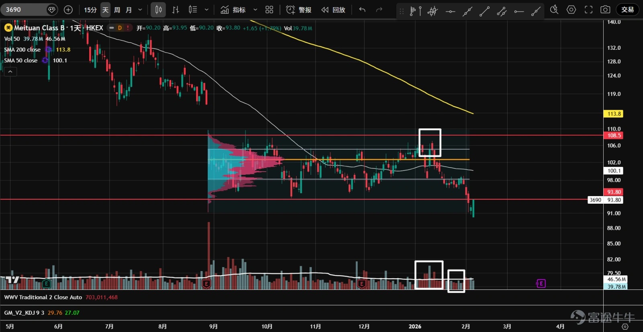The image size is (643, 332).
Task: Open the earnings E marker near September
Action: [206, 284]
